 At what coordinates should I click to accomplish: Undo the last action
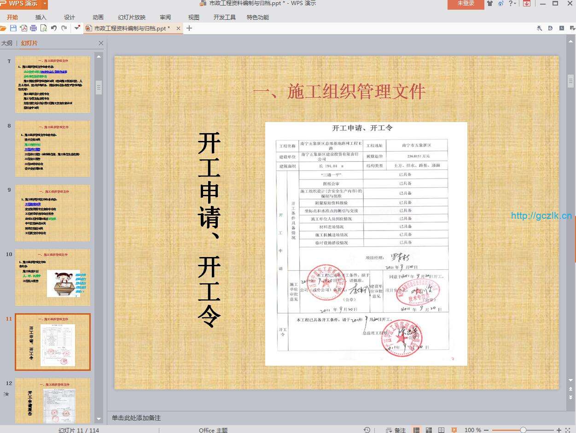[x=54, y=28]
